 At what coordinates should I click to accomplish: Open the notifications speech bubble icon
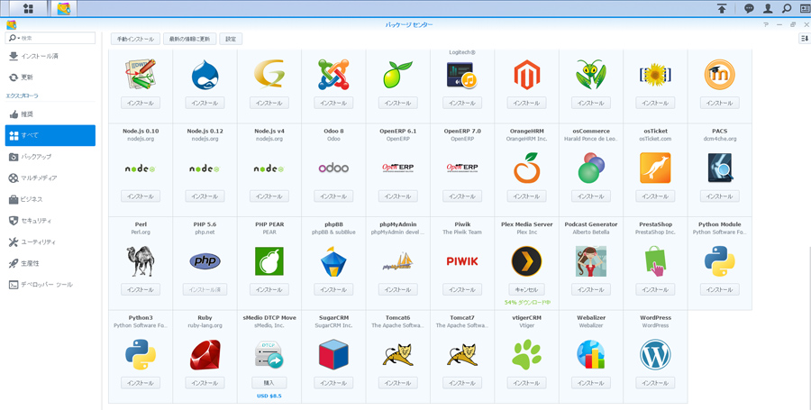(x=748, y=8)
